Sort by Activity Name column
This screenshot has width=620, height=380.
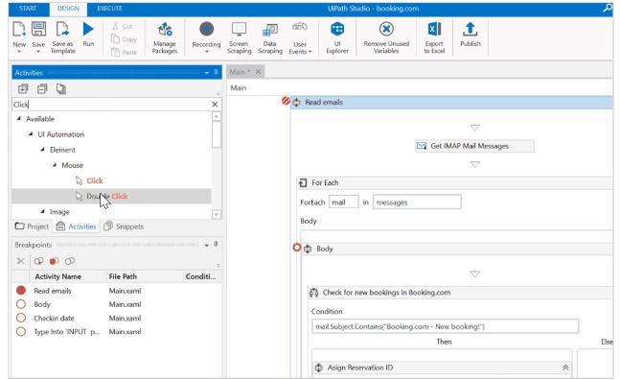(58, 276)
